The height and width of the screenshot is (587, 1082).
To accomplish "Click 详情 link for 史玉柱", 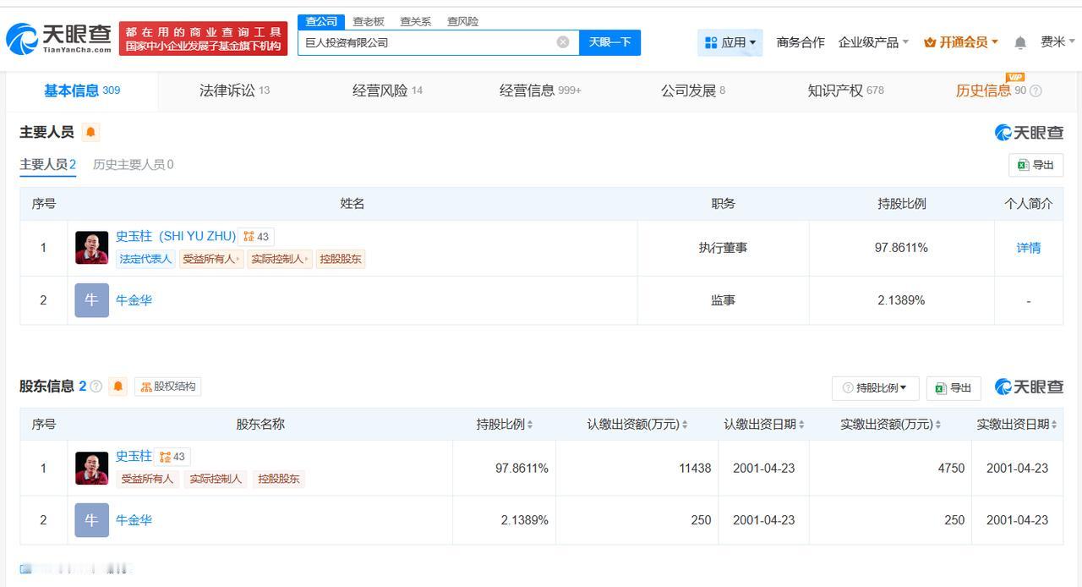I will click(1029, 248).
